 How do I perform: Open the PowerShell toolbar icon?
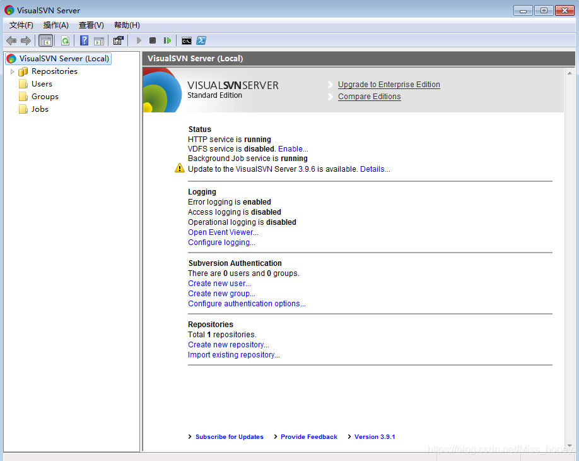[201, 40]
